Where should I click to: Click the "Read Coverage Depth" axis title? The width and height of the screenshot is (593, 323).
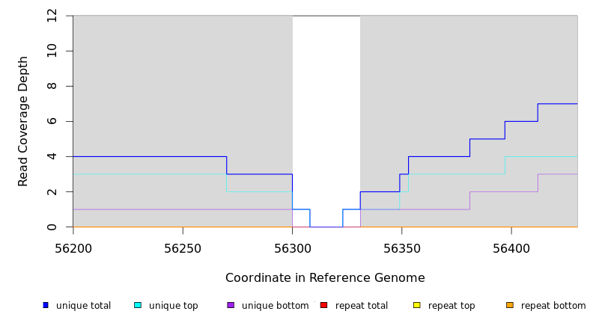point(24,121)
